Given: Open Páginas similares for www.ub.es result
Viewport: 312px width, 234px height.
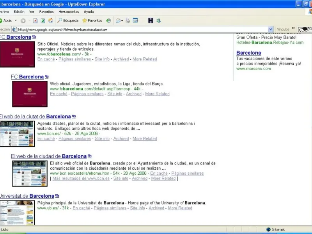Looking at the screenshot, I should 110,208.
